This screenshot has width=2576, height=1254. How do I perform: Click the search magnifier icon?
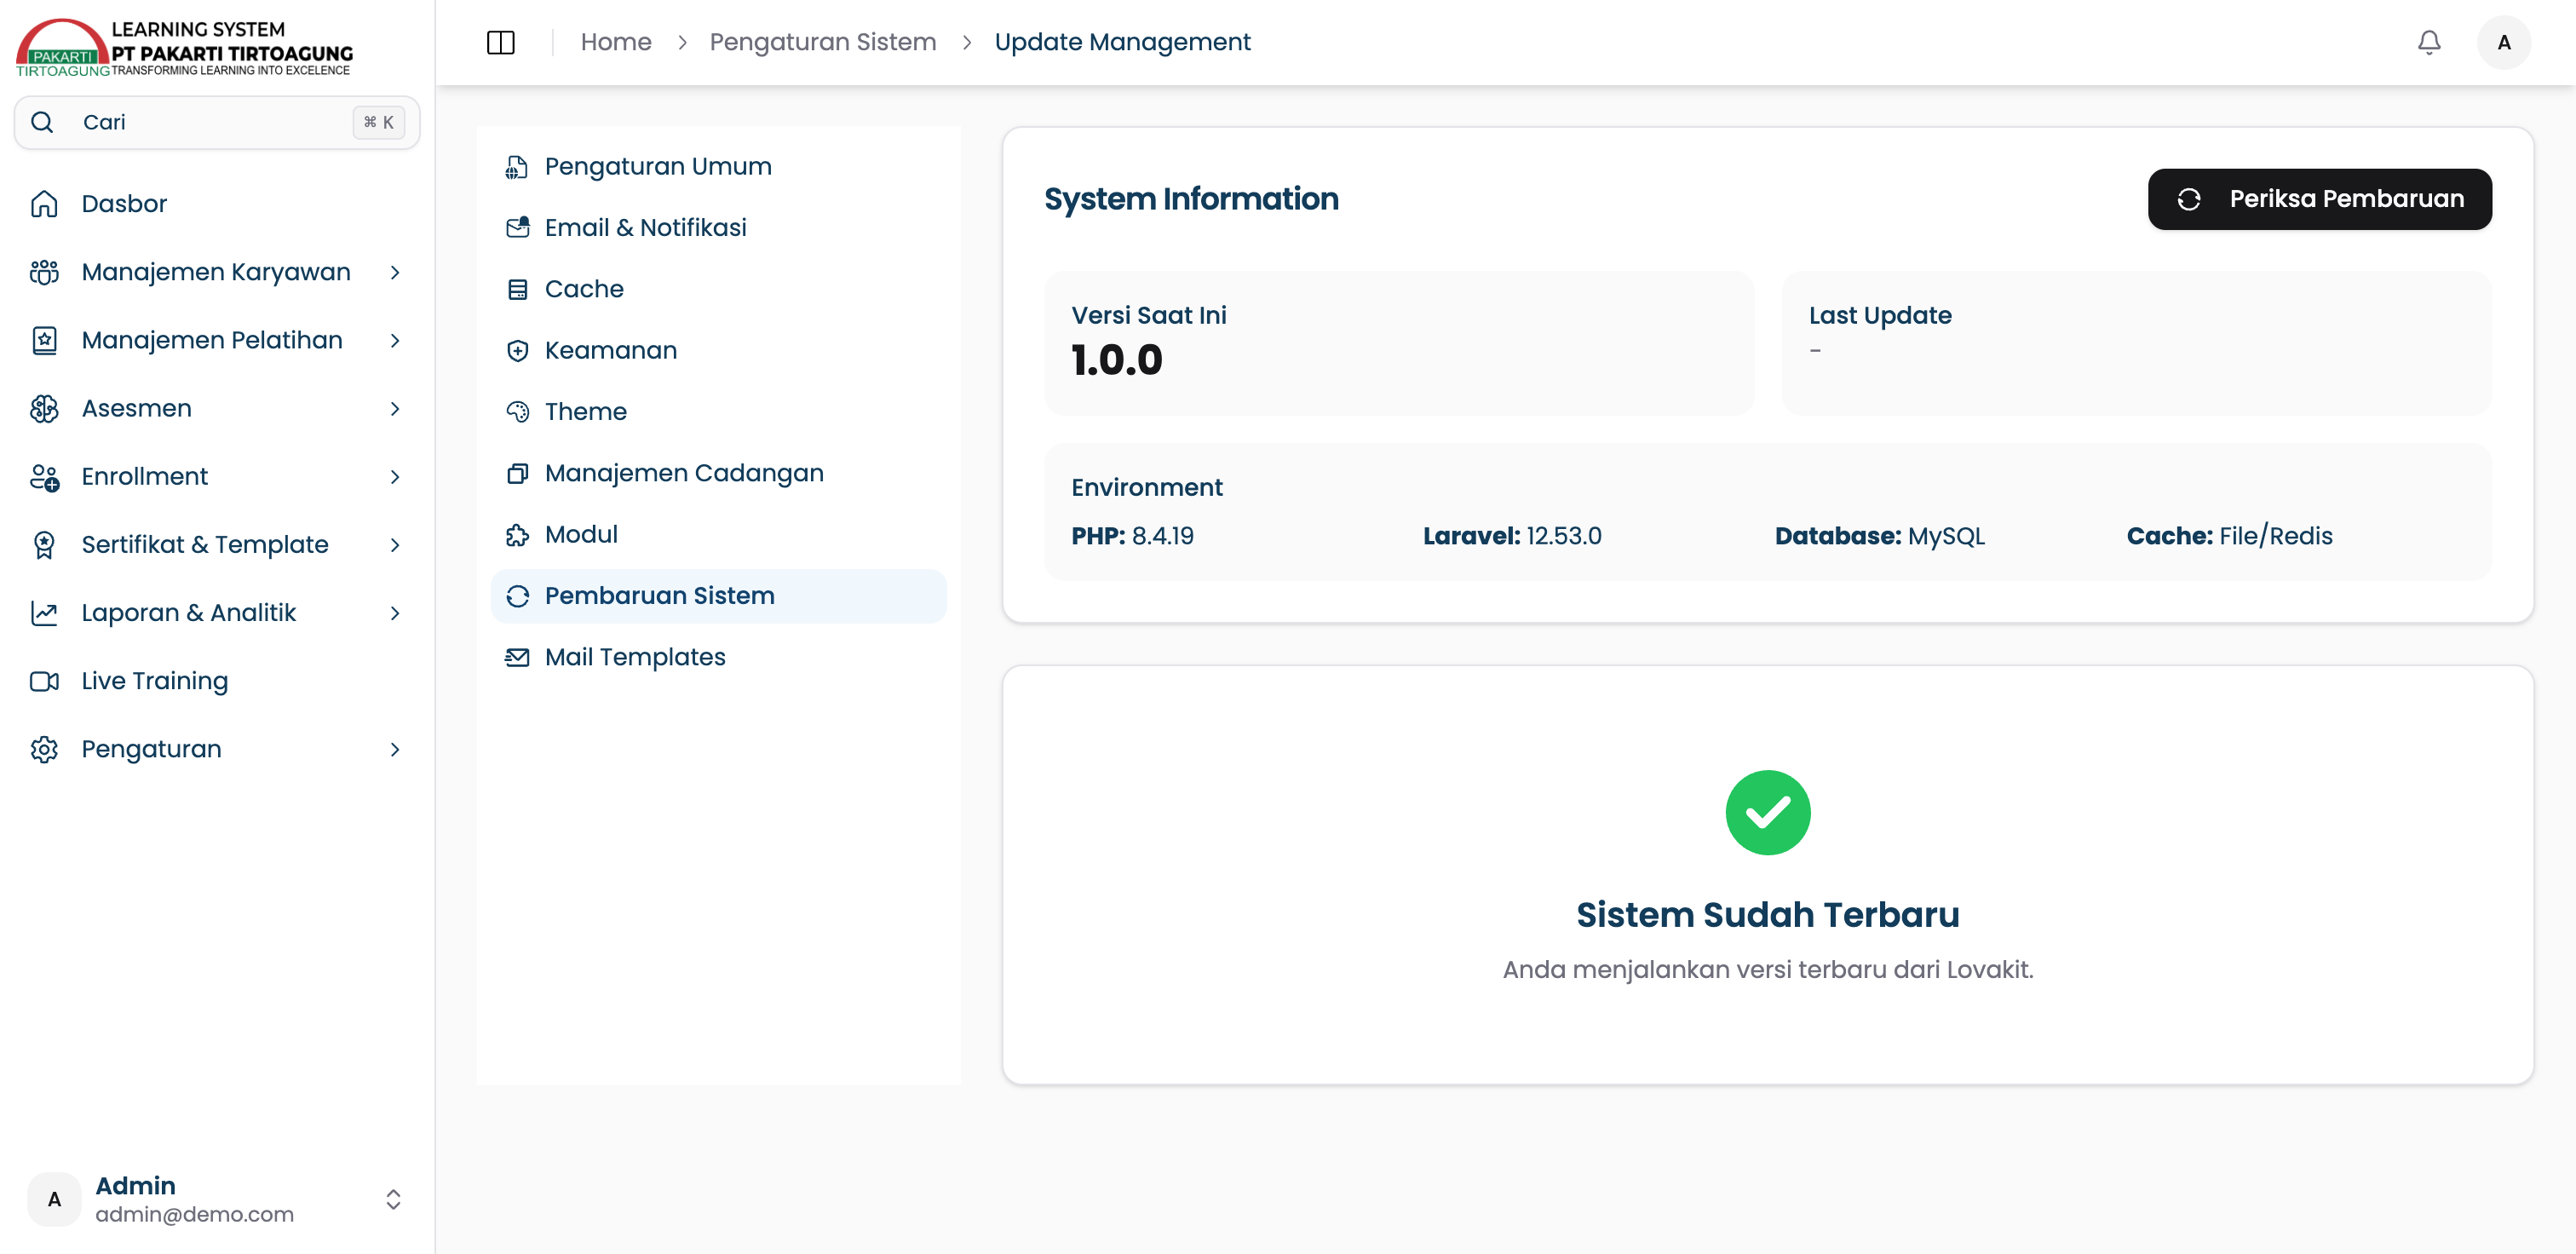click(x=42, y=122)
